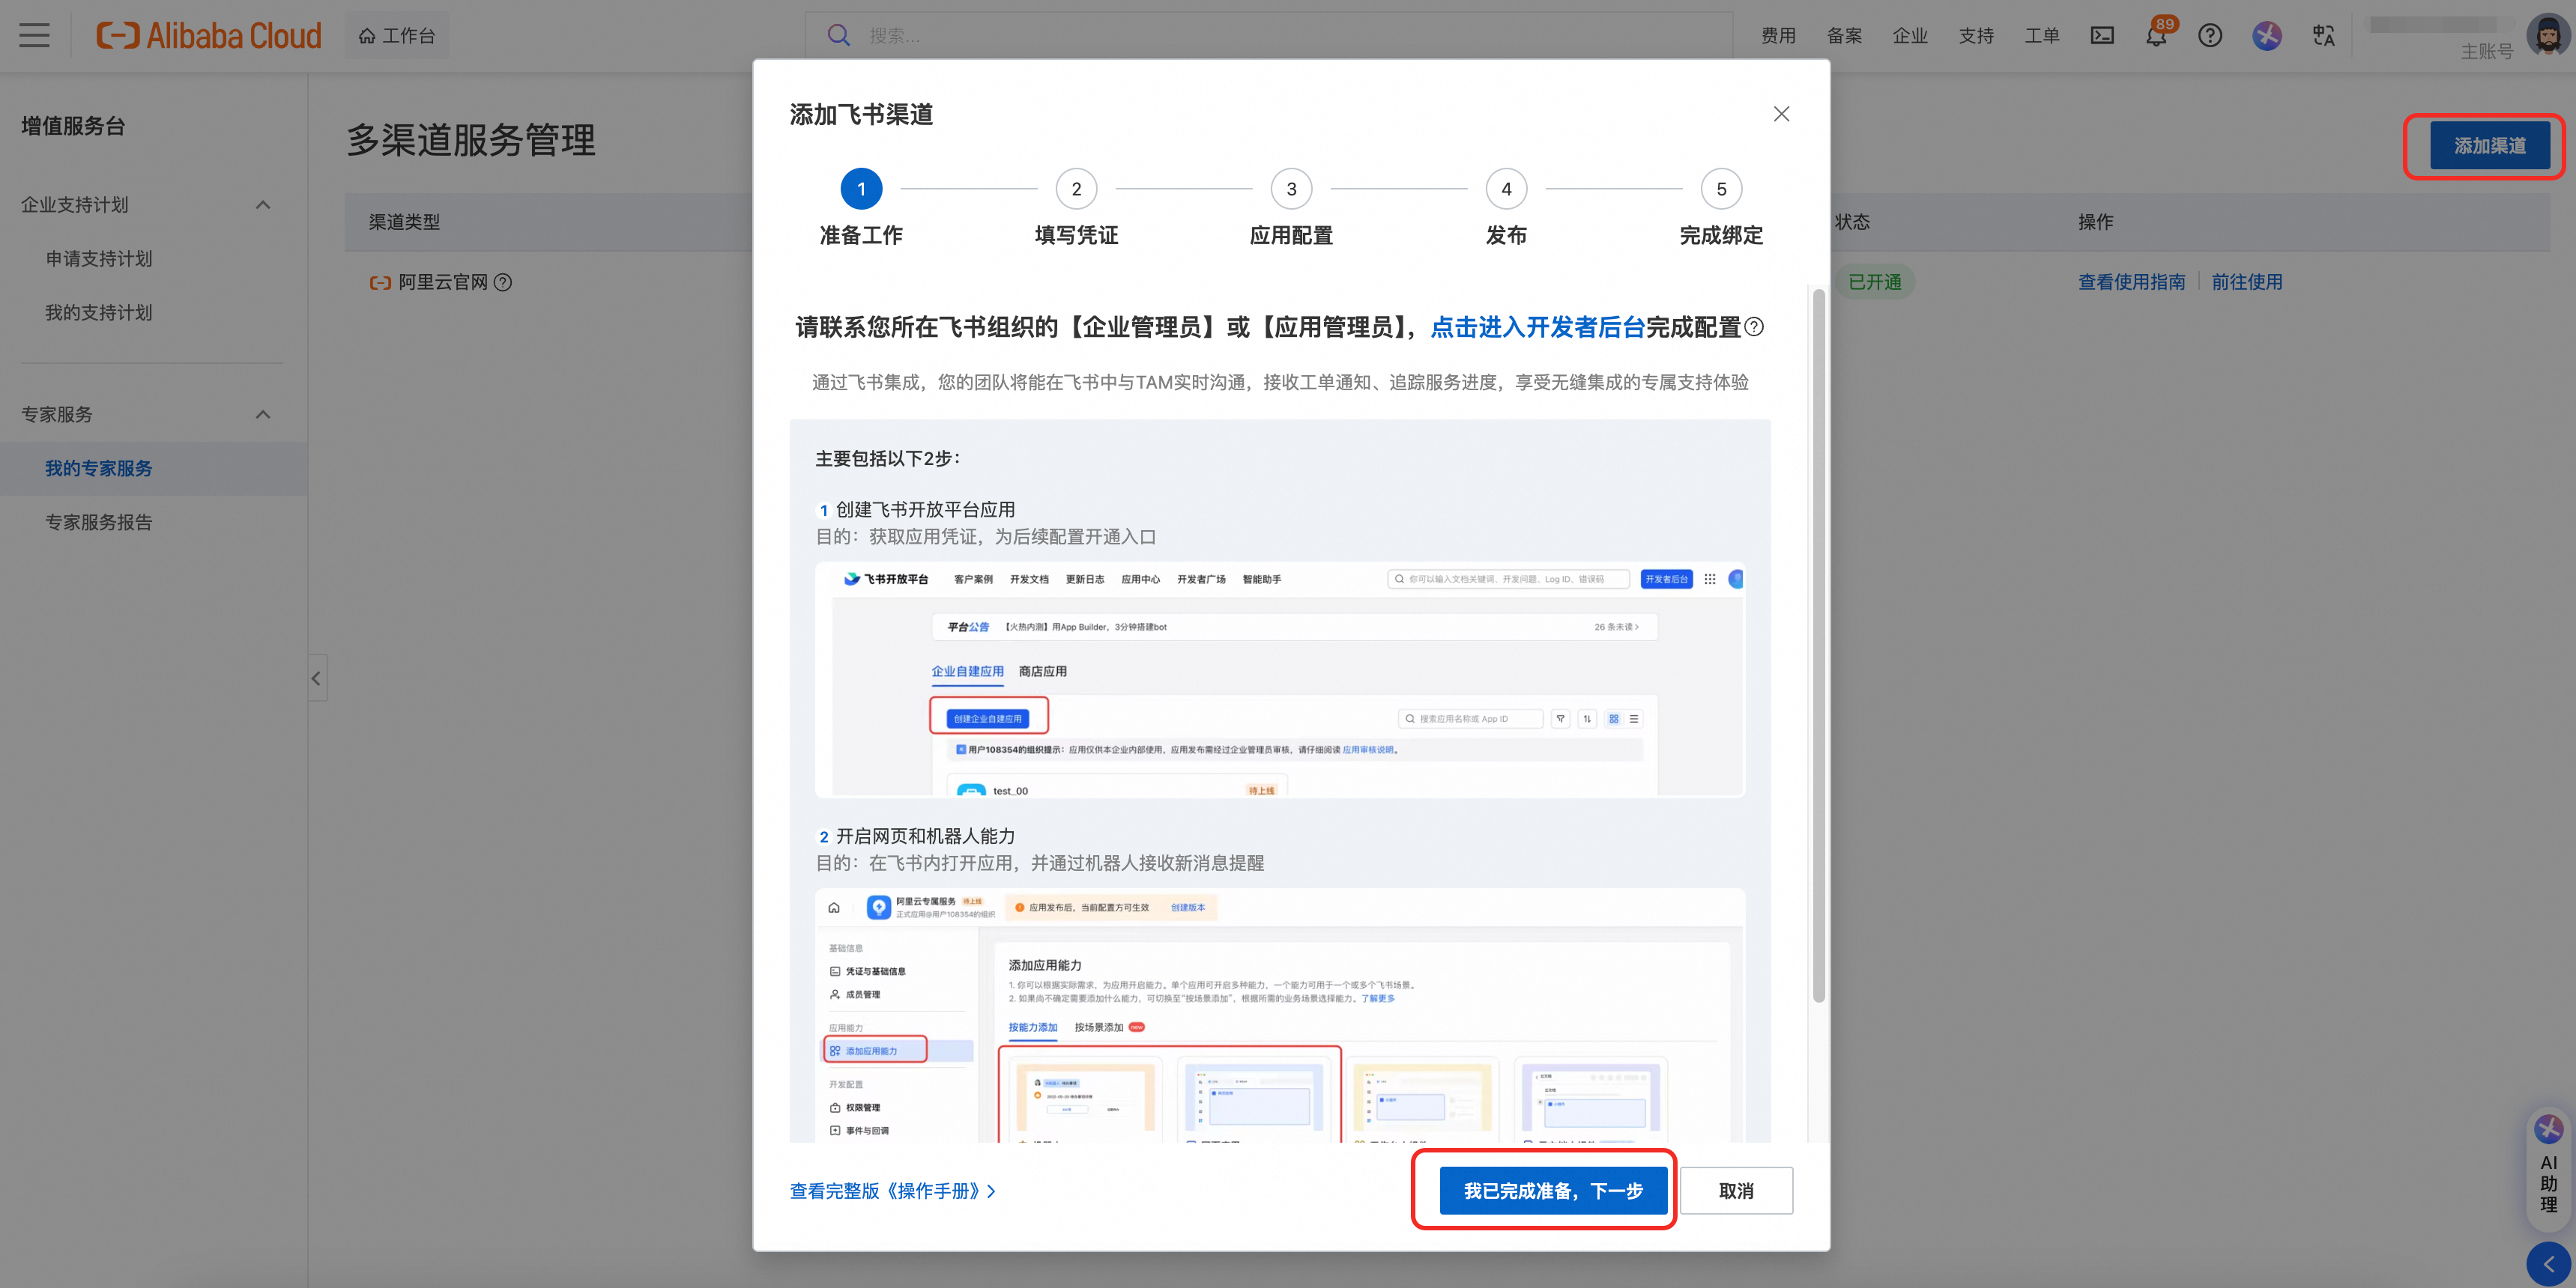This screenshot has width=2576, height=1288.
Task: Open the Cloud Shell terminal icon
Action: tap(2102, 36)
